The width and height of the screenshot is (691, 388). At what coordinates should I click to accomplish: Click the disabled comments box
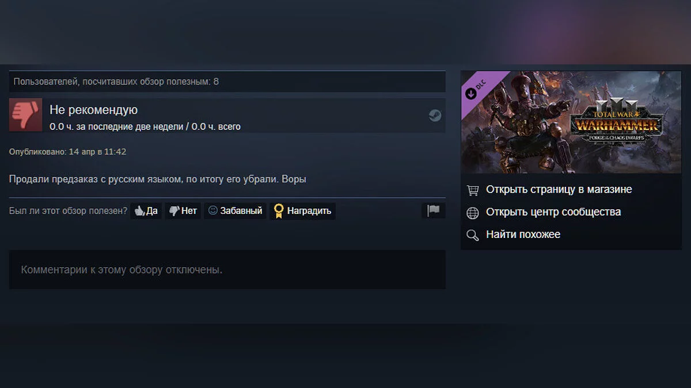click(x=227, y=270)
